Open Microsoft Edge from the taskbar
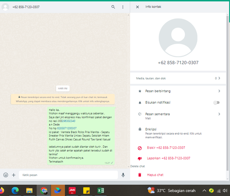Screen dimensions: 230x196 (x=15, y=190)
